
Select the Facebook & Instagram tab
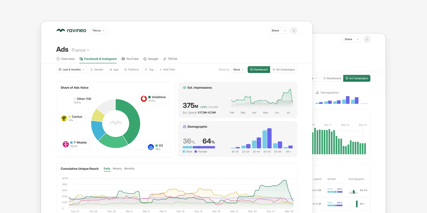click(98, 59)
